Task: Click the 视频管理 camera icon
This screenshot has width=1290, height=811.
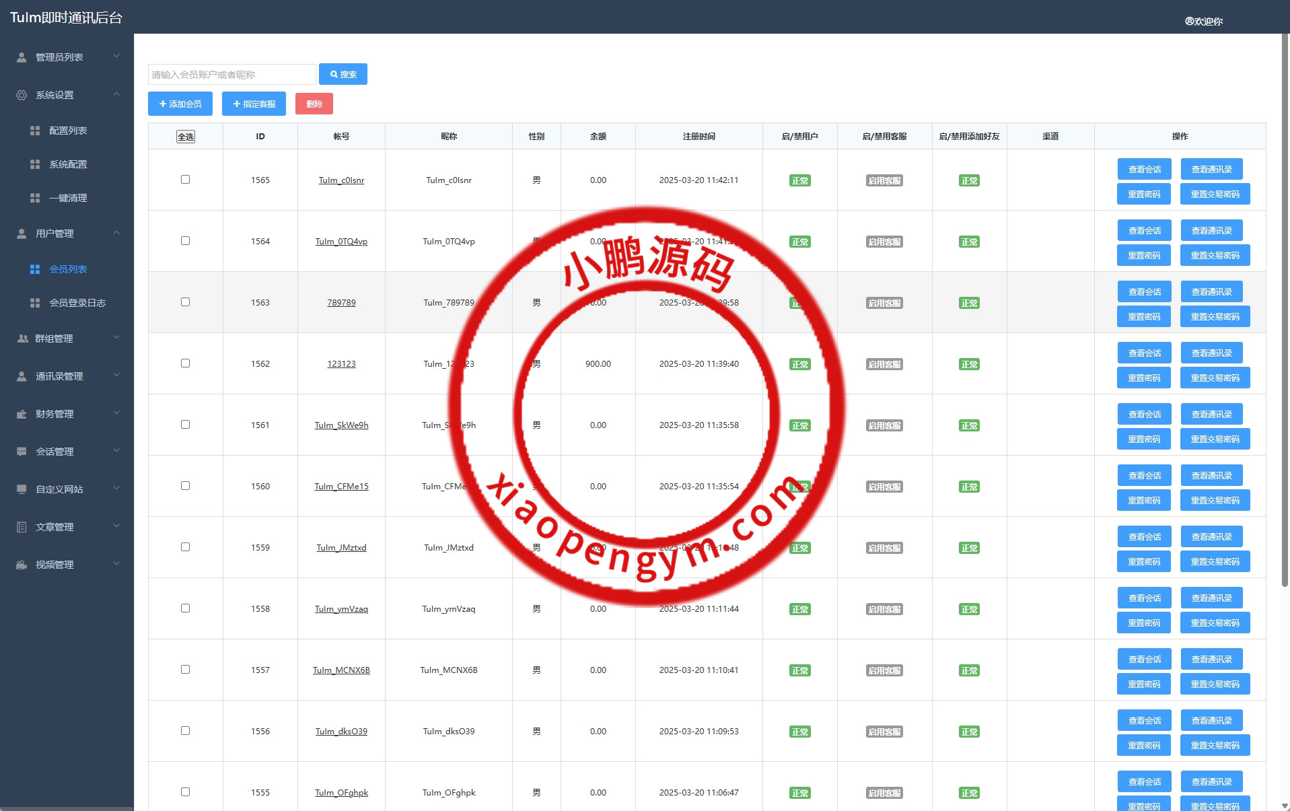Action: click(22, 565)
